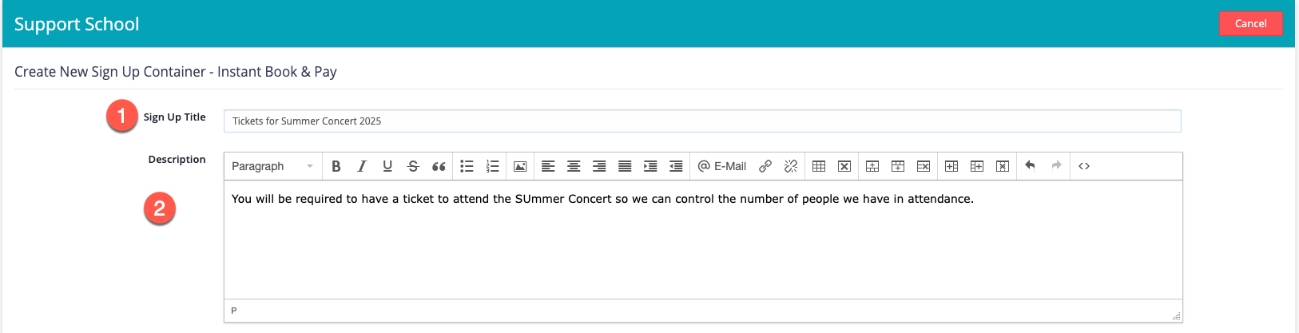Insert a link with chain icon

(x=765, y=166)
